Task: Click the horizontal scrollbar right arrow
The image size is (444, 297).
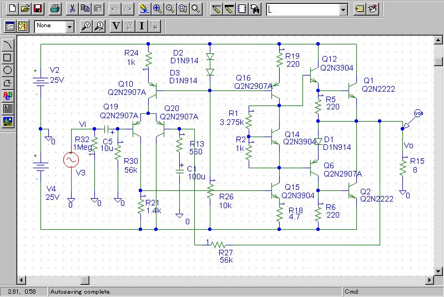Action: 429,280
